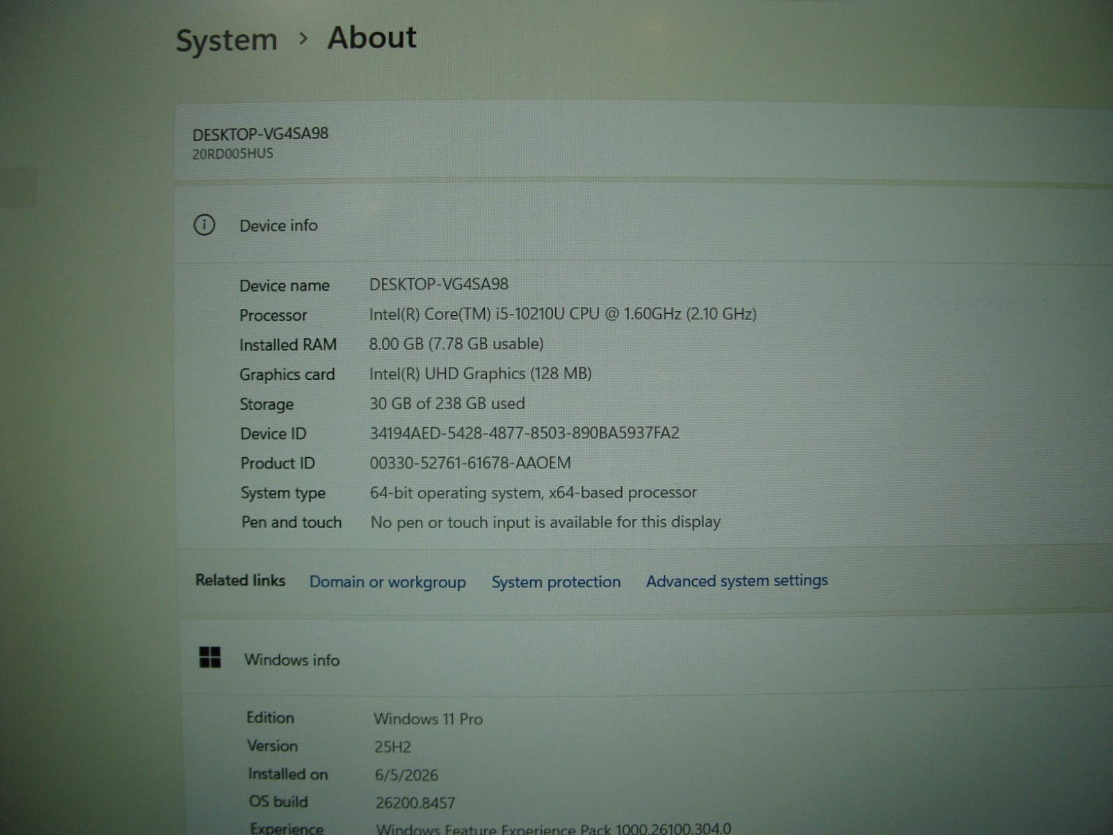Viewport: 1113px width, 835px height.
Task: Click the Version label
Action: pos(272,746)
